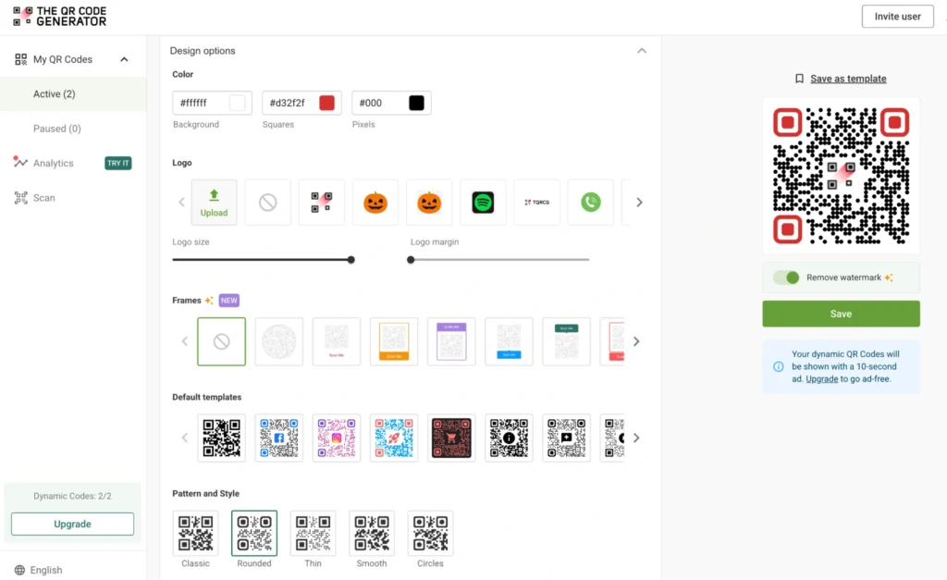Click the Invite user button
Viewport: 947px width, 580px height.
pos(897,17)
